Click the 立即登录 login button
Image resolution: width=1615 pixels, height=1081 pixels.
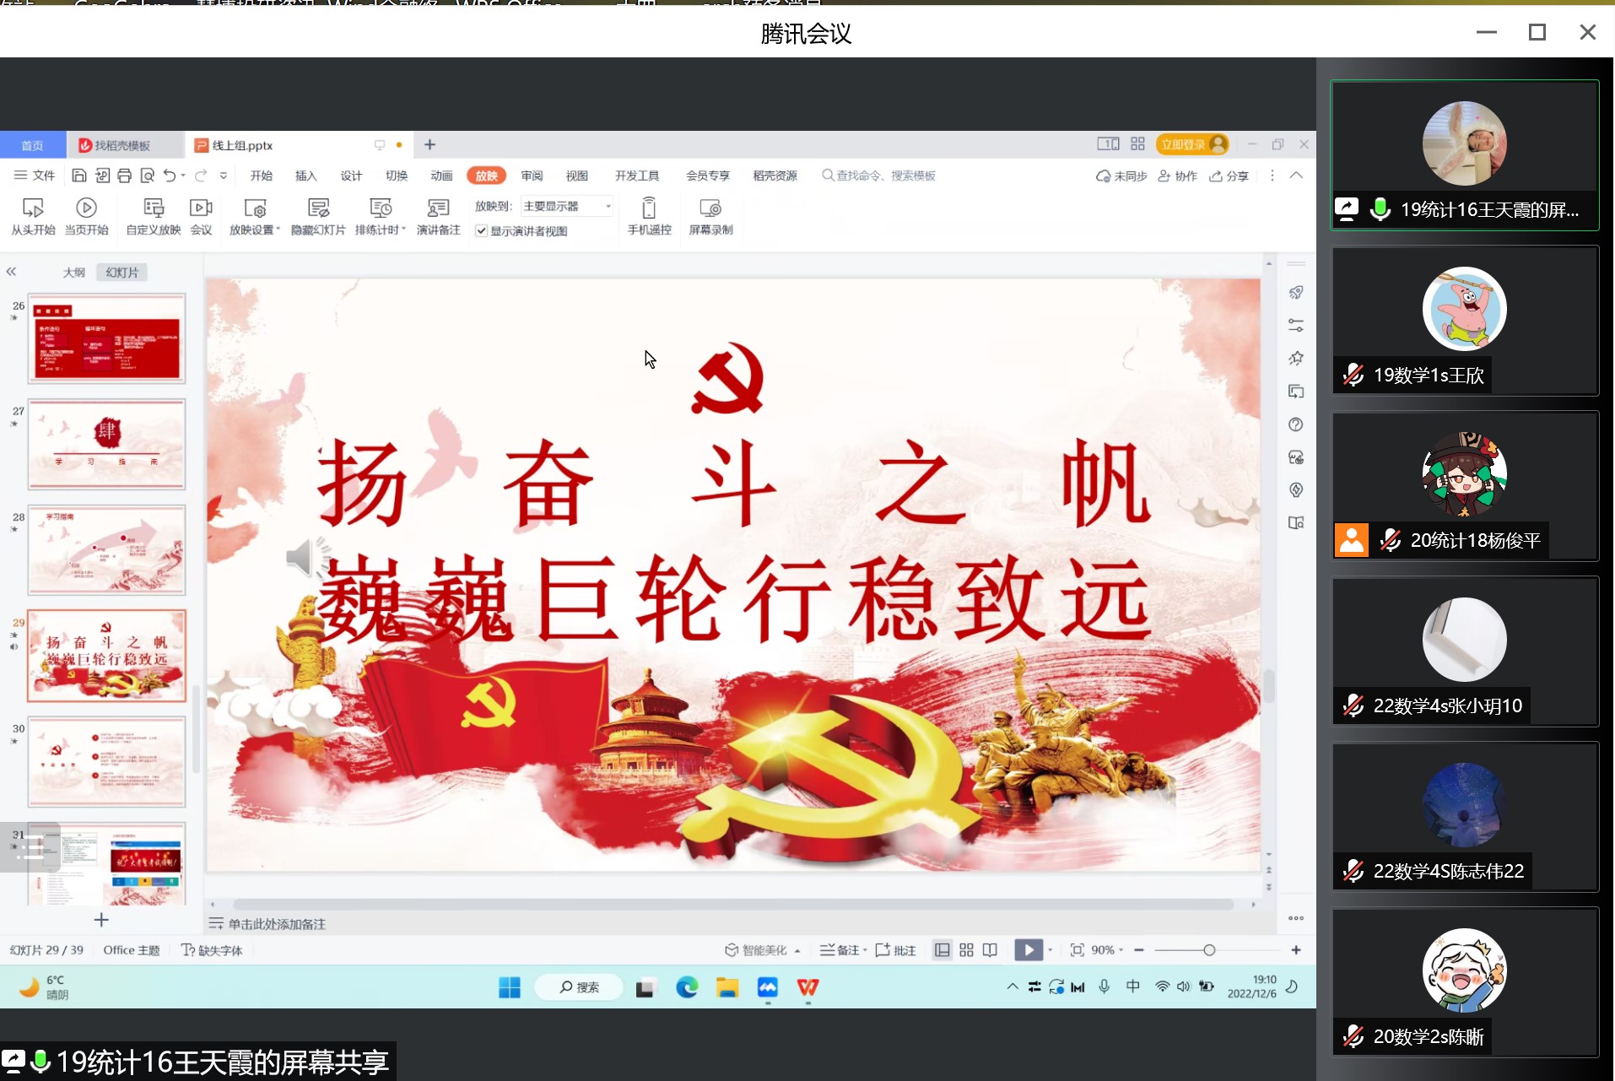(x=1192, y=144)
